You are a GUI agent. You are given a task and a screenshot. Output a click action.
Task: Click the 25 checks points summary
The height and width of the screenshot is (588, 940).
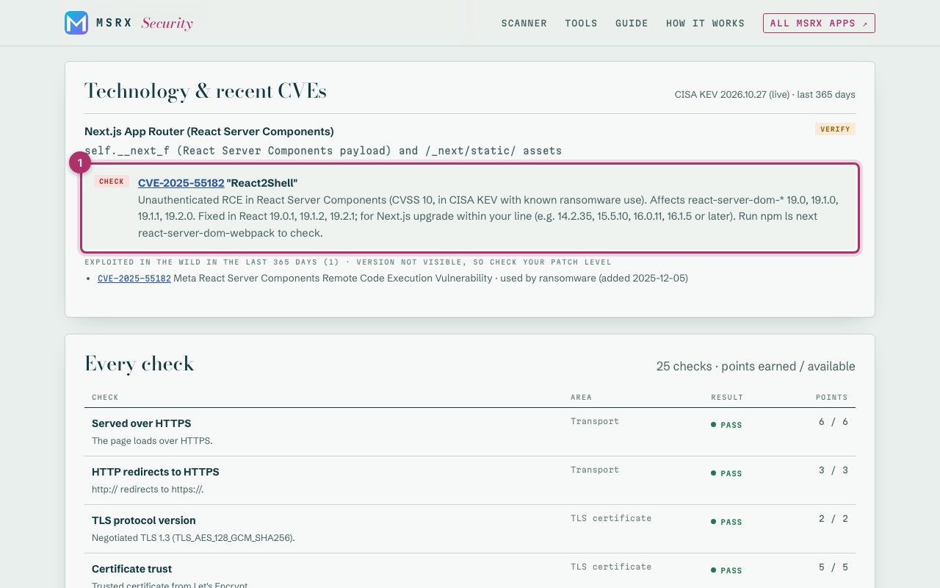tap(756, 366)
